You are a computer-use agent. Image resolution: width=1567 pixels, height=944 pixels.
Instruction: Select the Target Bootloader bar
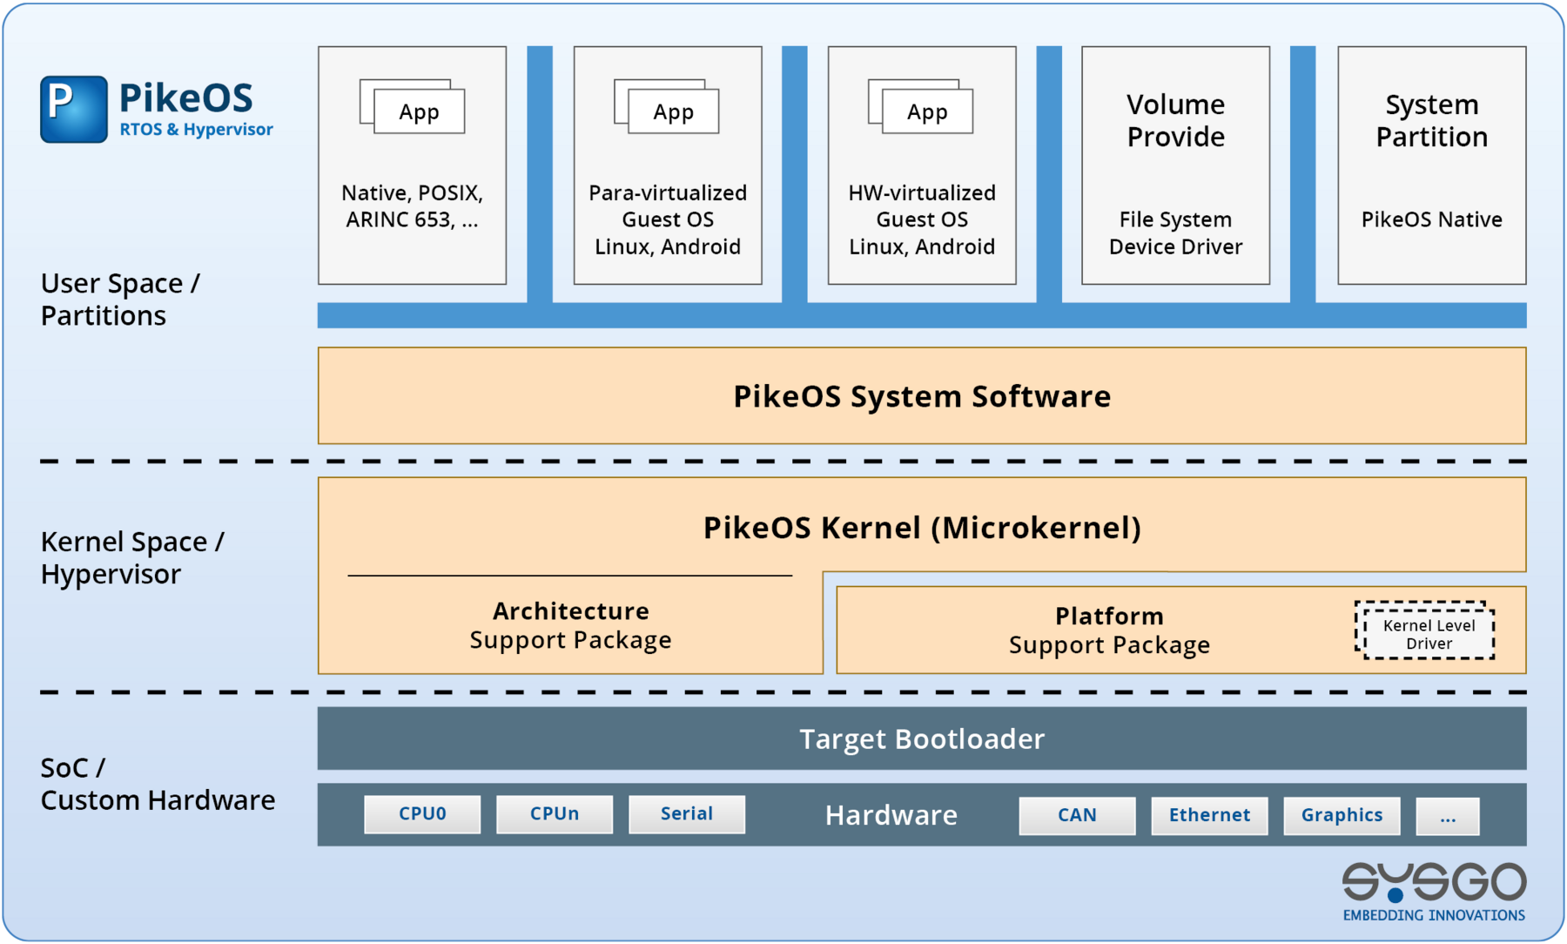[921, 738]
